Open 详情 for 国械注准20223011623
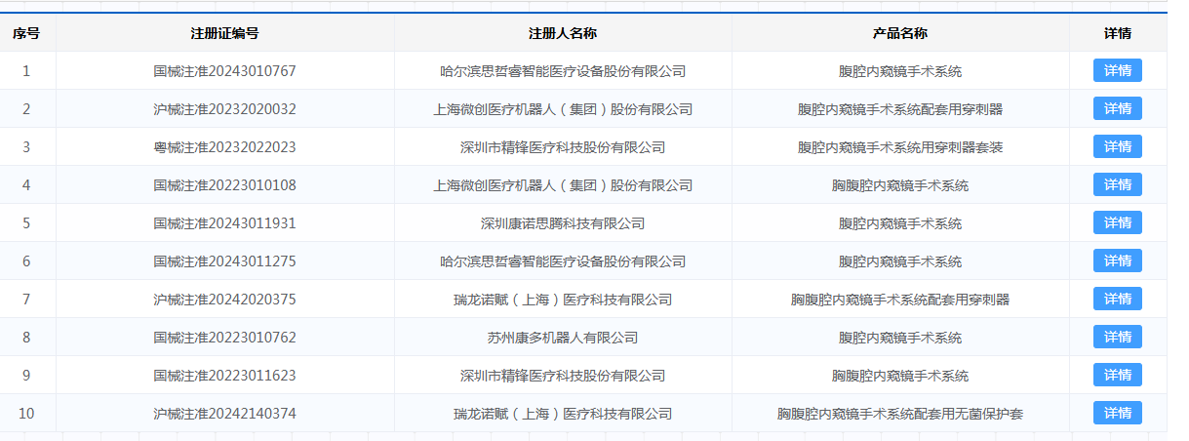This screenshot has width=1189, height=441. point(1117,375)
